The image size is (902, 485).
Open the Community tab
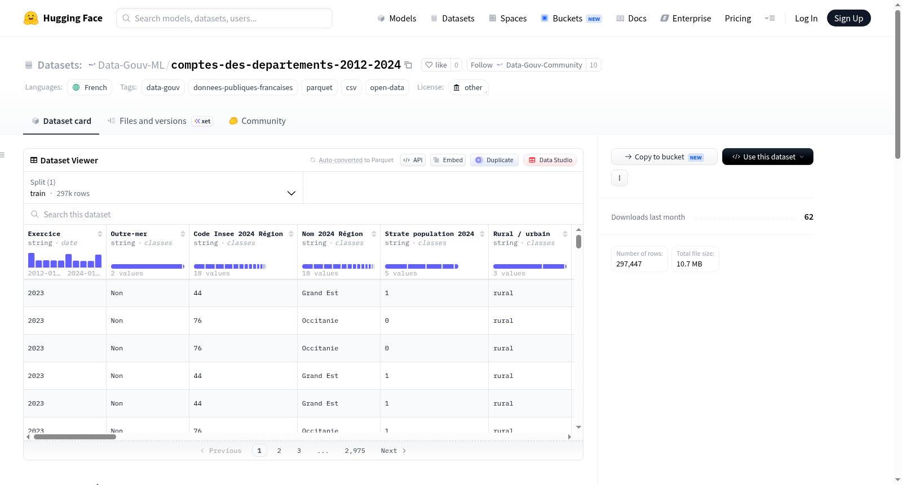click(x=258, y=121)
